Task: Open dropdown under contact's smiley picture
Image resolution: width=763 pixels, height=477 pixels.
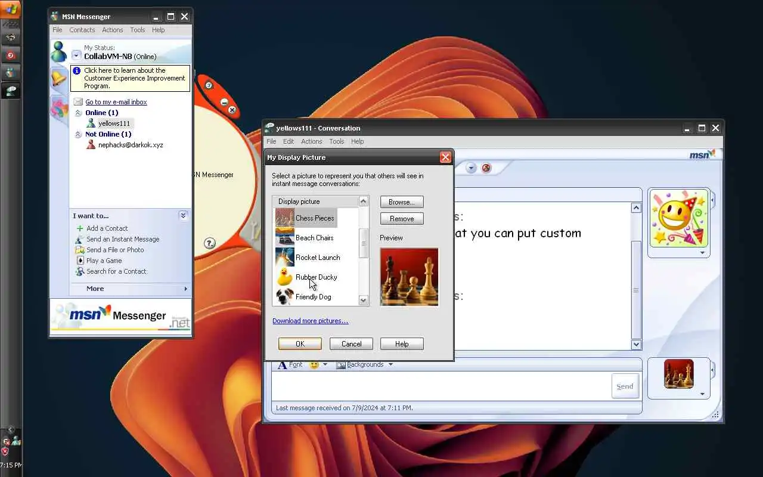Action: [702, 253]
